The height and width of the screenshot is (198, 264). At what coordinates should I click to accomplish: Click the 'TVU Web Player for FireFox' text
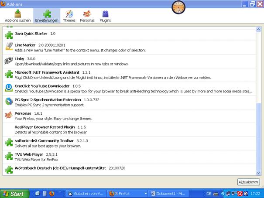36,160
